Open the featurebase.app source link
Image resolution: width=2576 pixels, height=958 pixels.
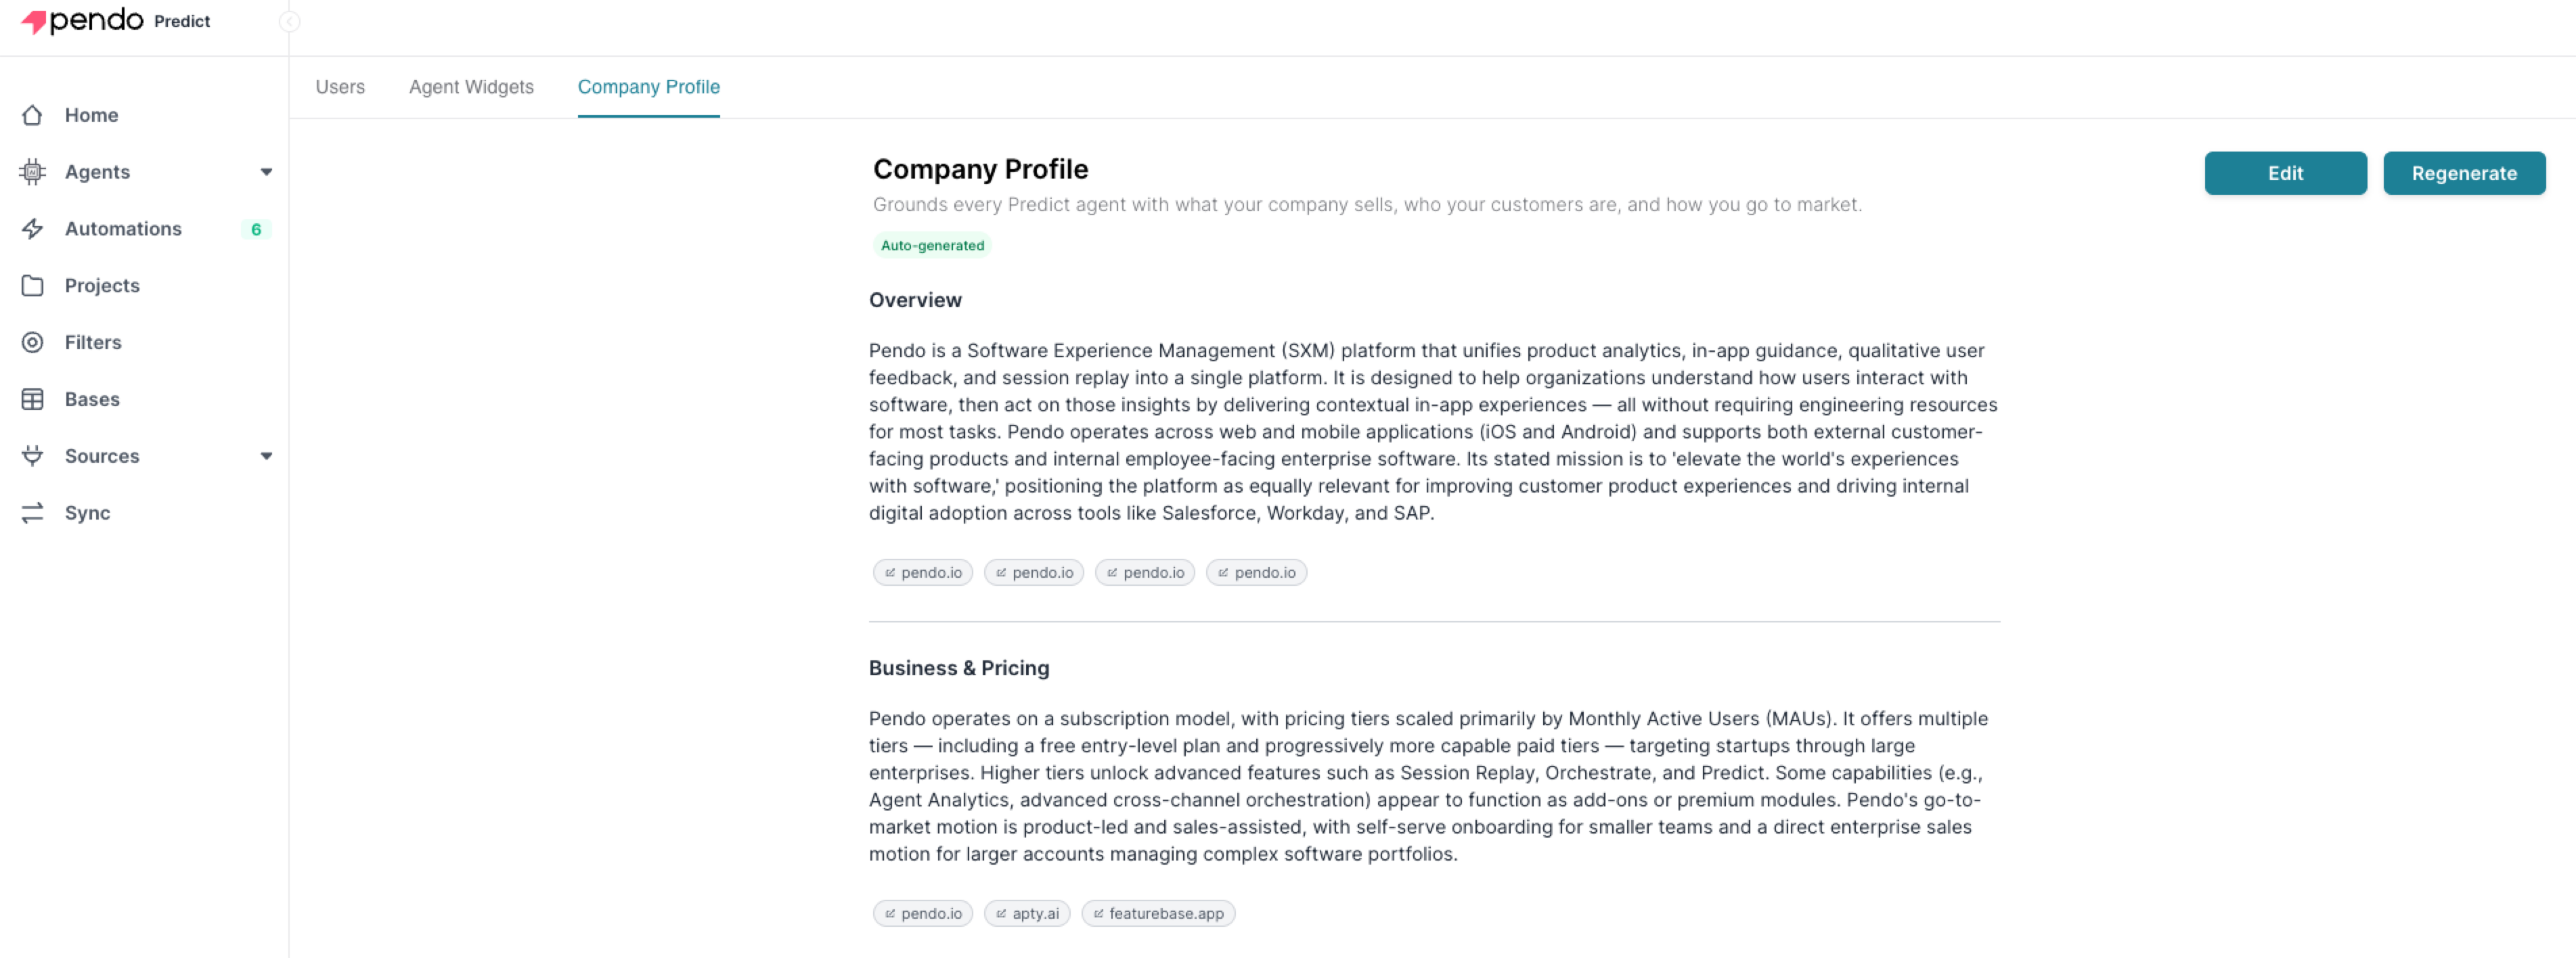[1158, 913]
